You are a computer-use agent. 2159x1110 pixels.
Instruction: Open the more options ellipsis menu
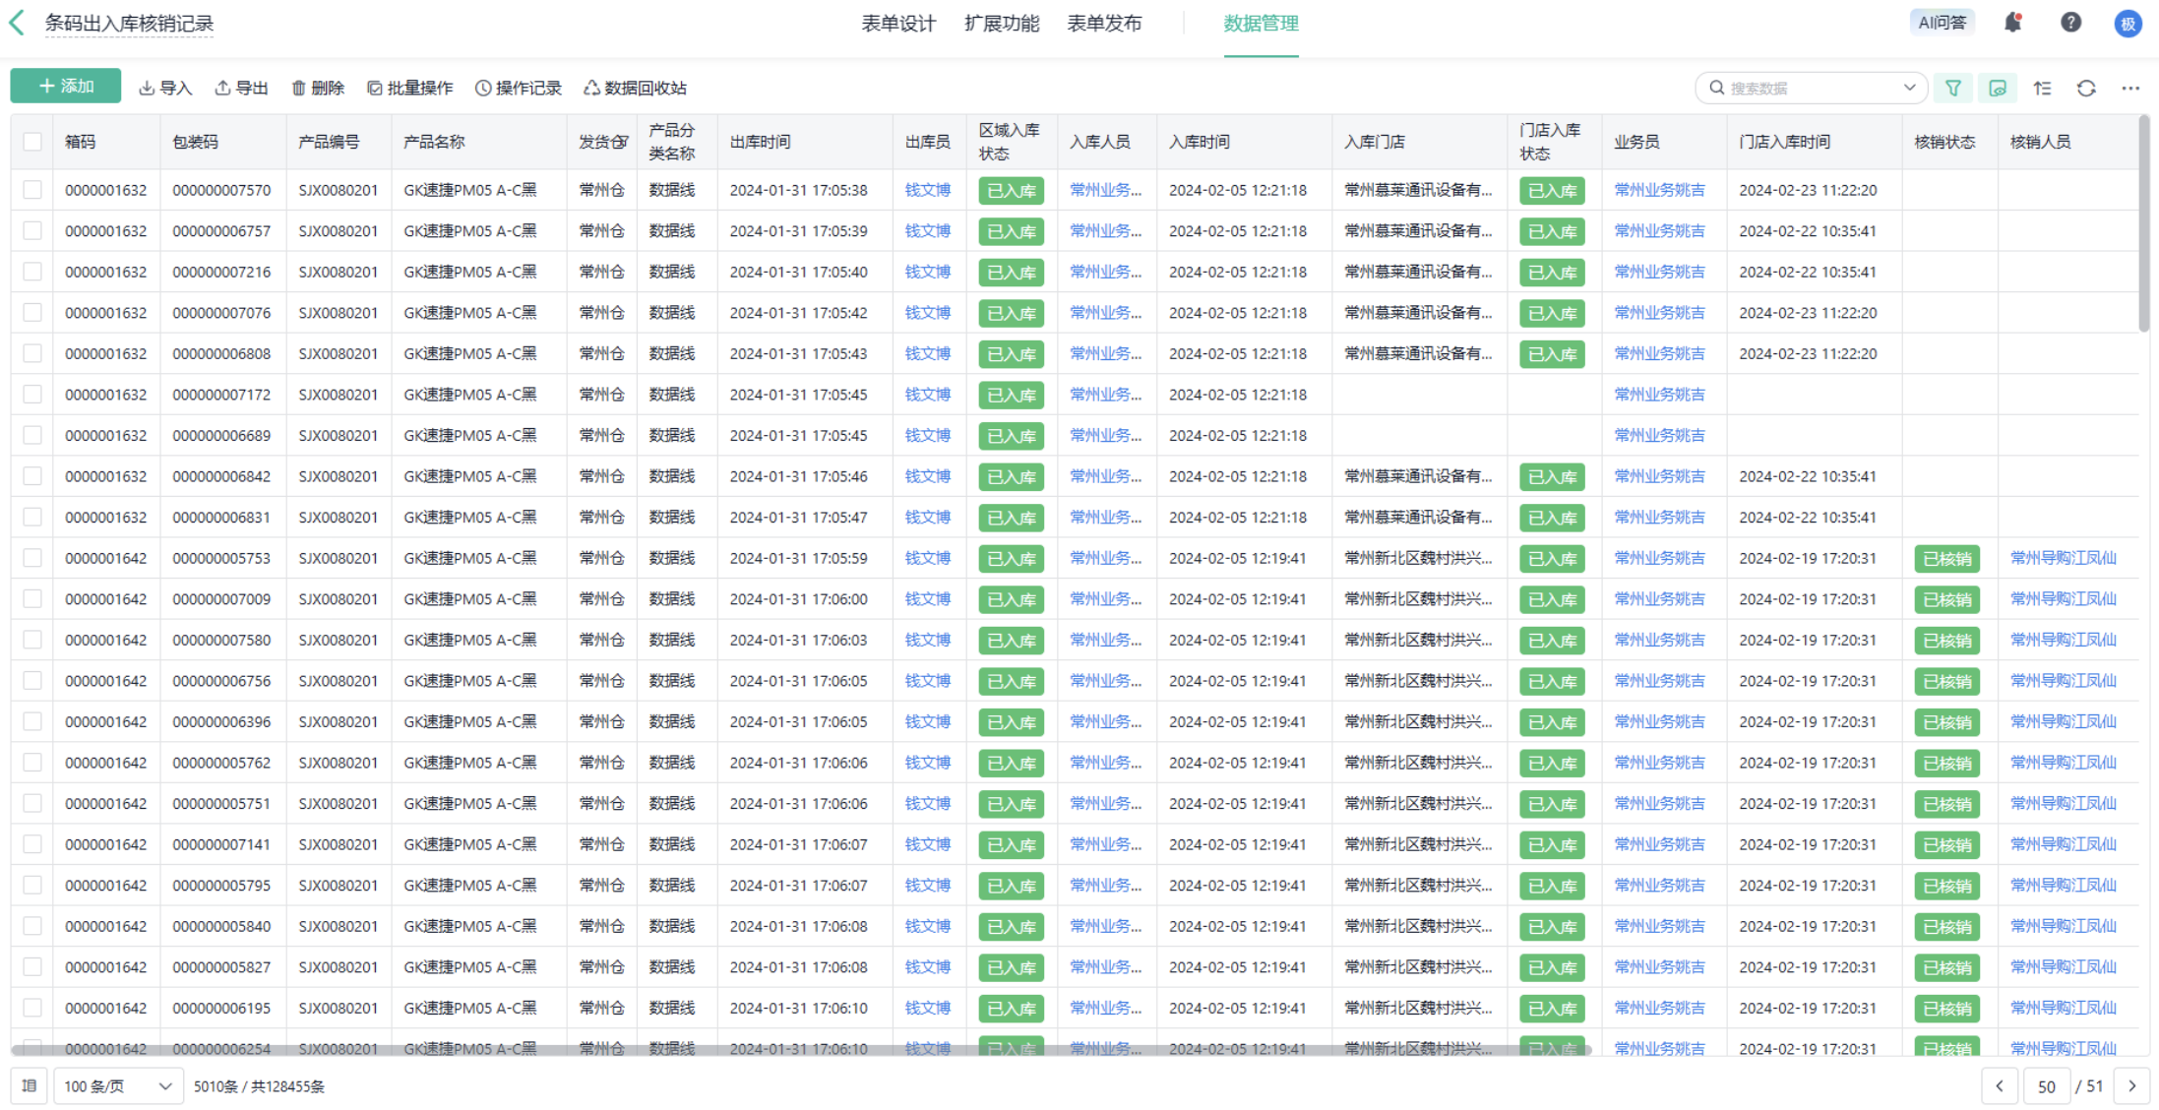tap(2130, 88)
